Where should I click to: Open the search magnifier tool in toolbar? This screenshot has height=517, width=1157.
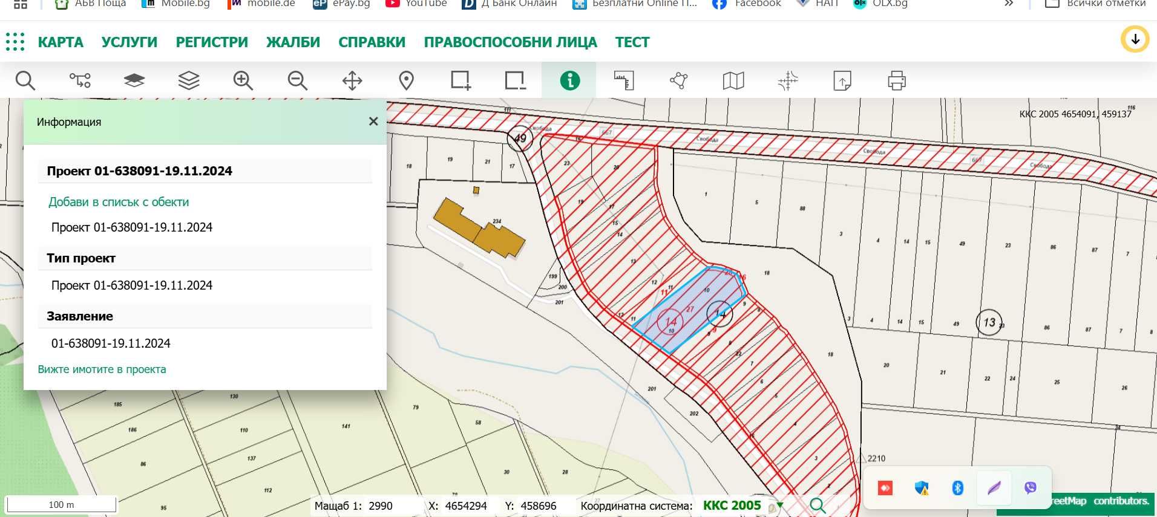coord(25,80)
